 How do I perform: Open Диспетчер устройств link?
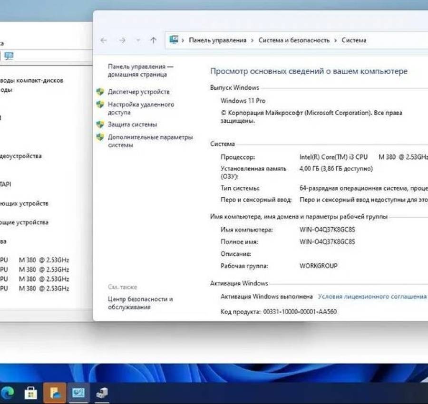pos(139,92)
